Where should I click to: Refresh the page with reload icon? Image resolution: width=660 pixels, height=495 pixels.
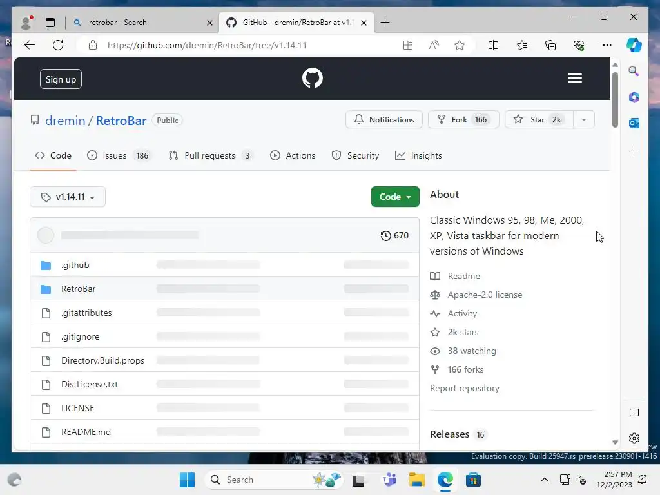click(x=58, y=45)
